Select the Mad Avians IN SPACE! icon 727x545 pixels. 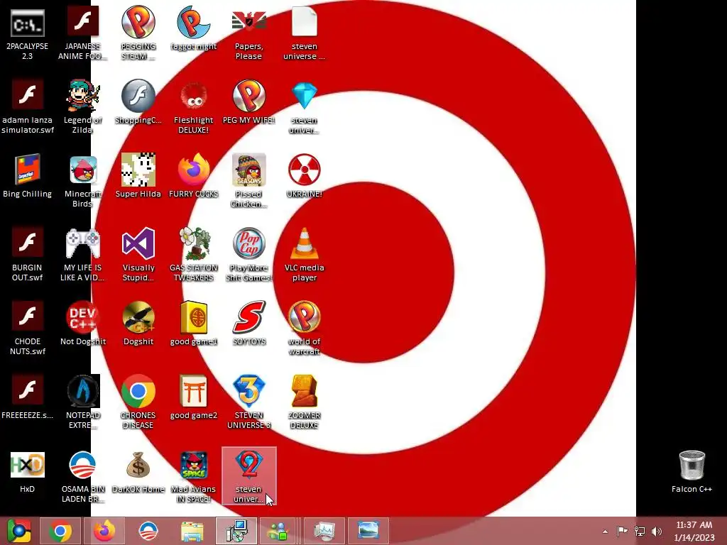click(x=193, y=475)
